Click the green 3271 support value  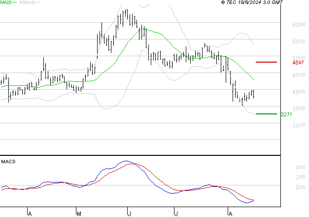[x=286, y=114]
